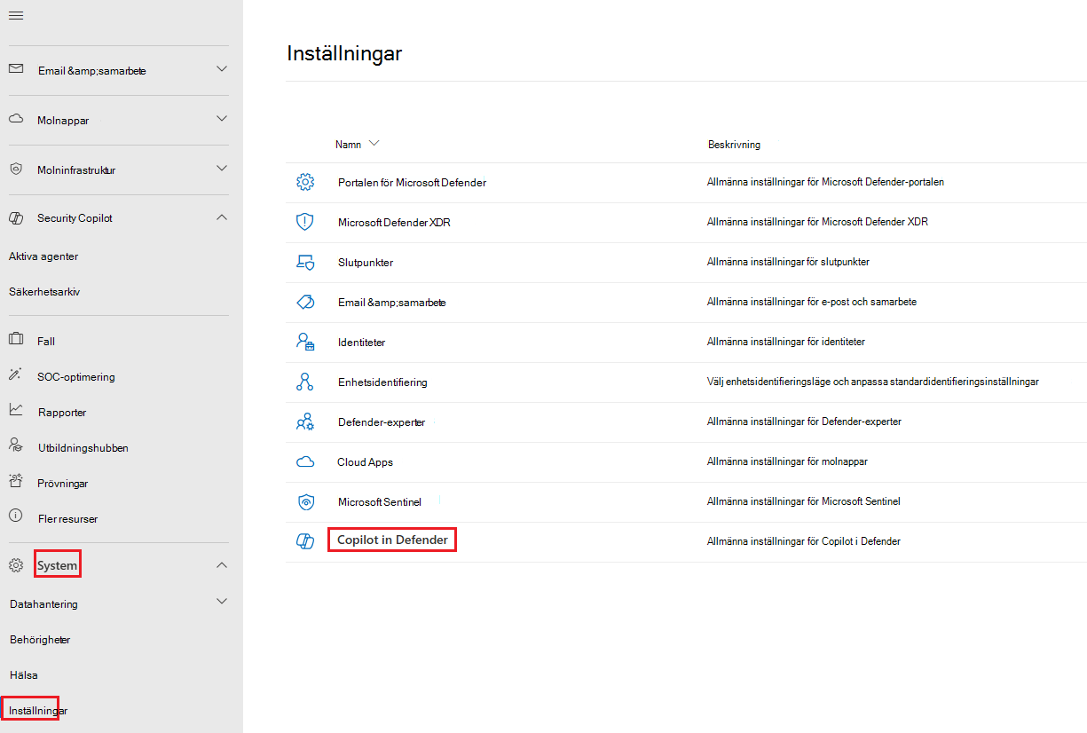This screenshot has width=1087, height=733.
Task: Open the hamburger navigation menu
Action: pos(16,15)
